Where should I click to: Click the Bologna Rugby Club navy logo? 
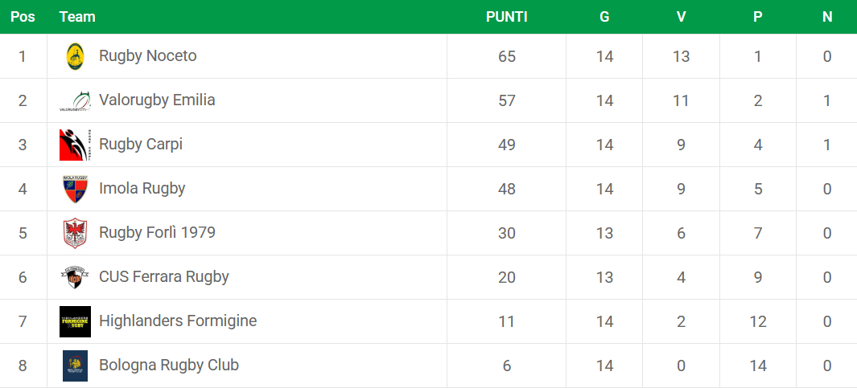tap(76, 366)
